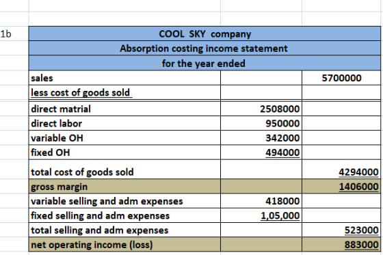Select 'less cost of goods sold' cell
The width and height of the screenshot is (383, 255).
[124, 92]
